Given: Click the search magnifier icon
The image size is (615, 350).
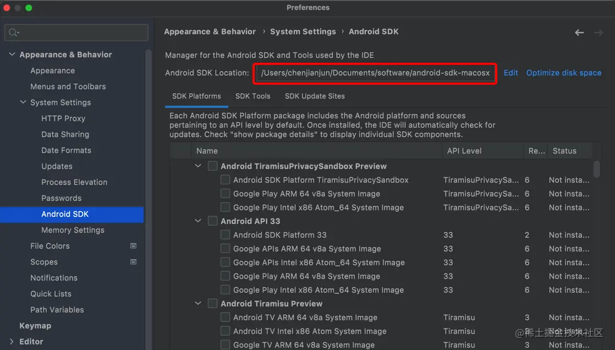Looking at the screenshot, I should [x=14, y=32].
